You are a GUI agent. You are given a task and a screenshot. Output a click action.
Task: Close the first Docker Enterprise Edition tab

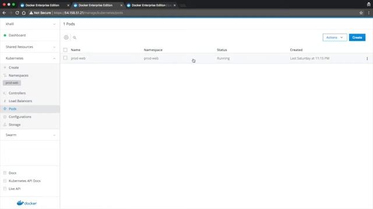(68, 5)
